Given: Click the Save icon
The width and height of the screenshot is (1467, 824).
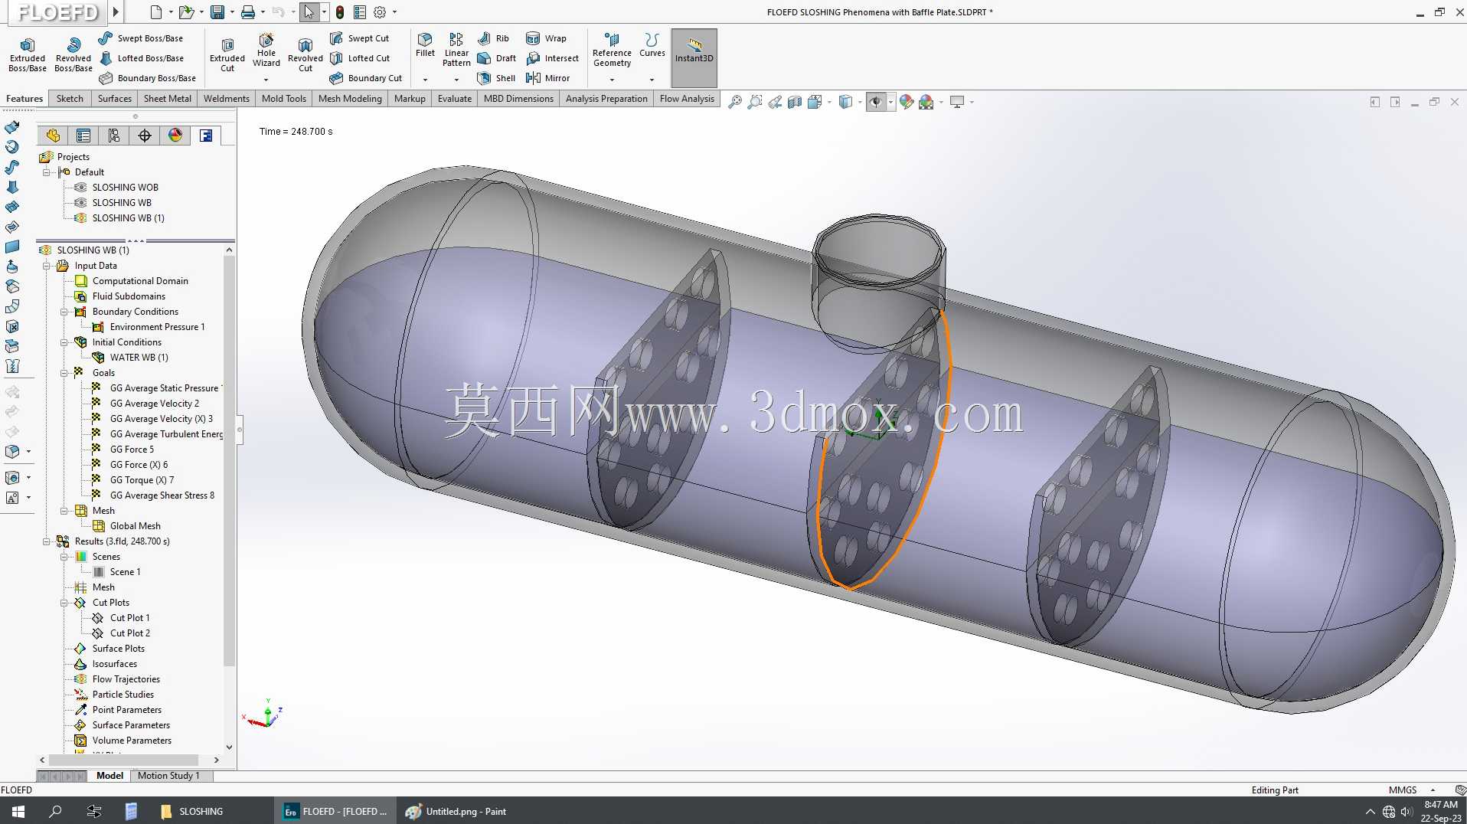Looking at the screenshot, I should [x=217, y=12].
